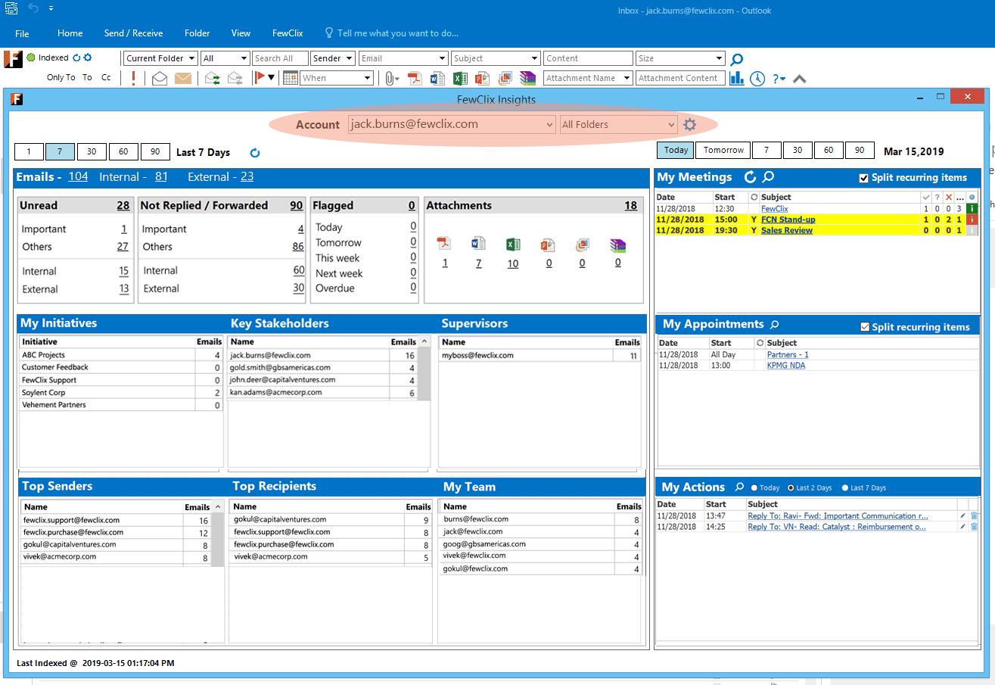Select the 30-day email range button
The height and width of the screenshot is (685, 995).
tap(92, 152)
